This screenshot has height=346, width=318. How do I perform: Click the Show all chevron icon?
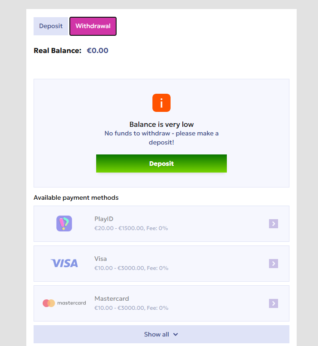point(176,335)
